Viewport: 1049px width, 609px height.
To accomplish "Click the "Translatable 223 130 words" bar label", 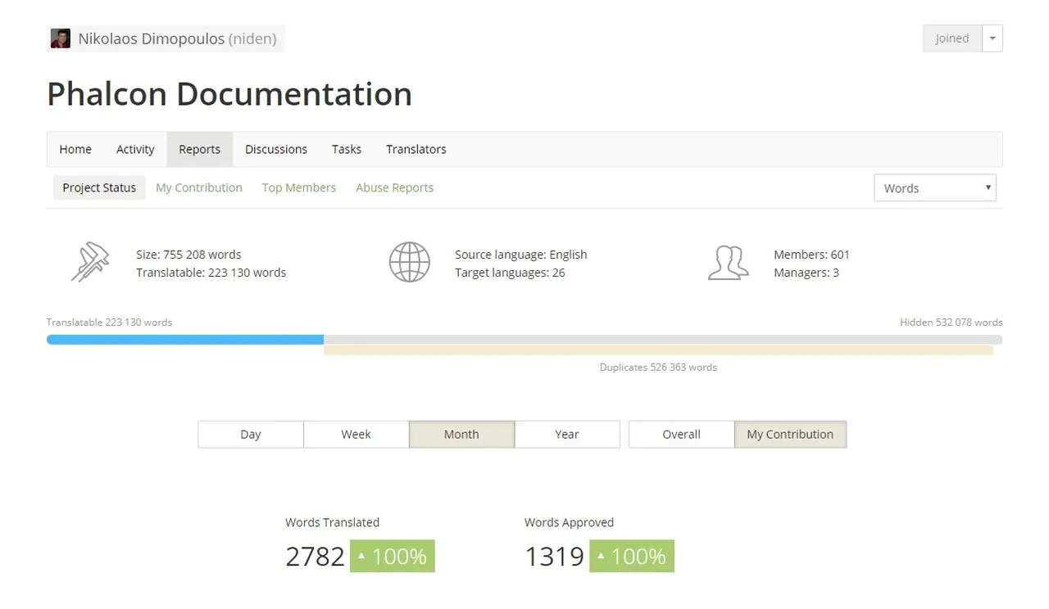I will coord(109,323).
